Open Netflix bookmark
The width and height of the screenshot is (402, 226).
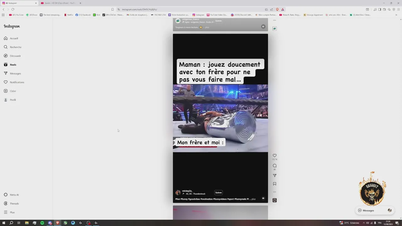[68, 15]
